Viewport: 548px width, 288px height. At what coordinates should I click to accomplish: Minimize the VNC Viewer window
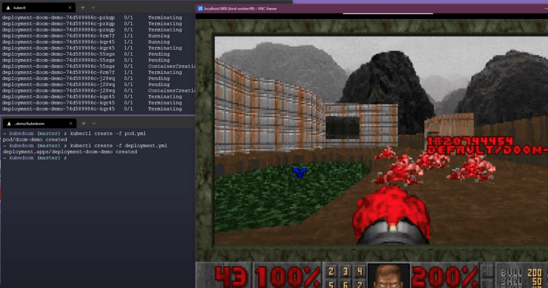click(x=546, y=8)
